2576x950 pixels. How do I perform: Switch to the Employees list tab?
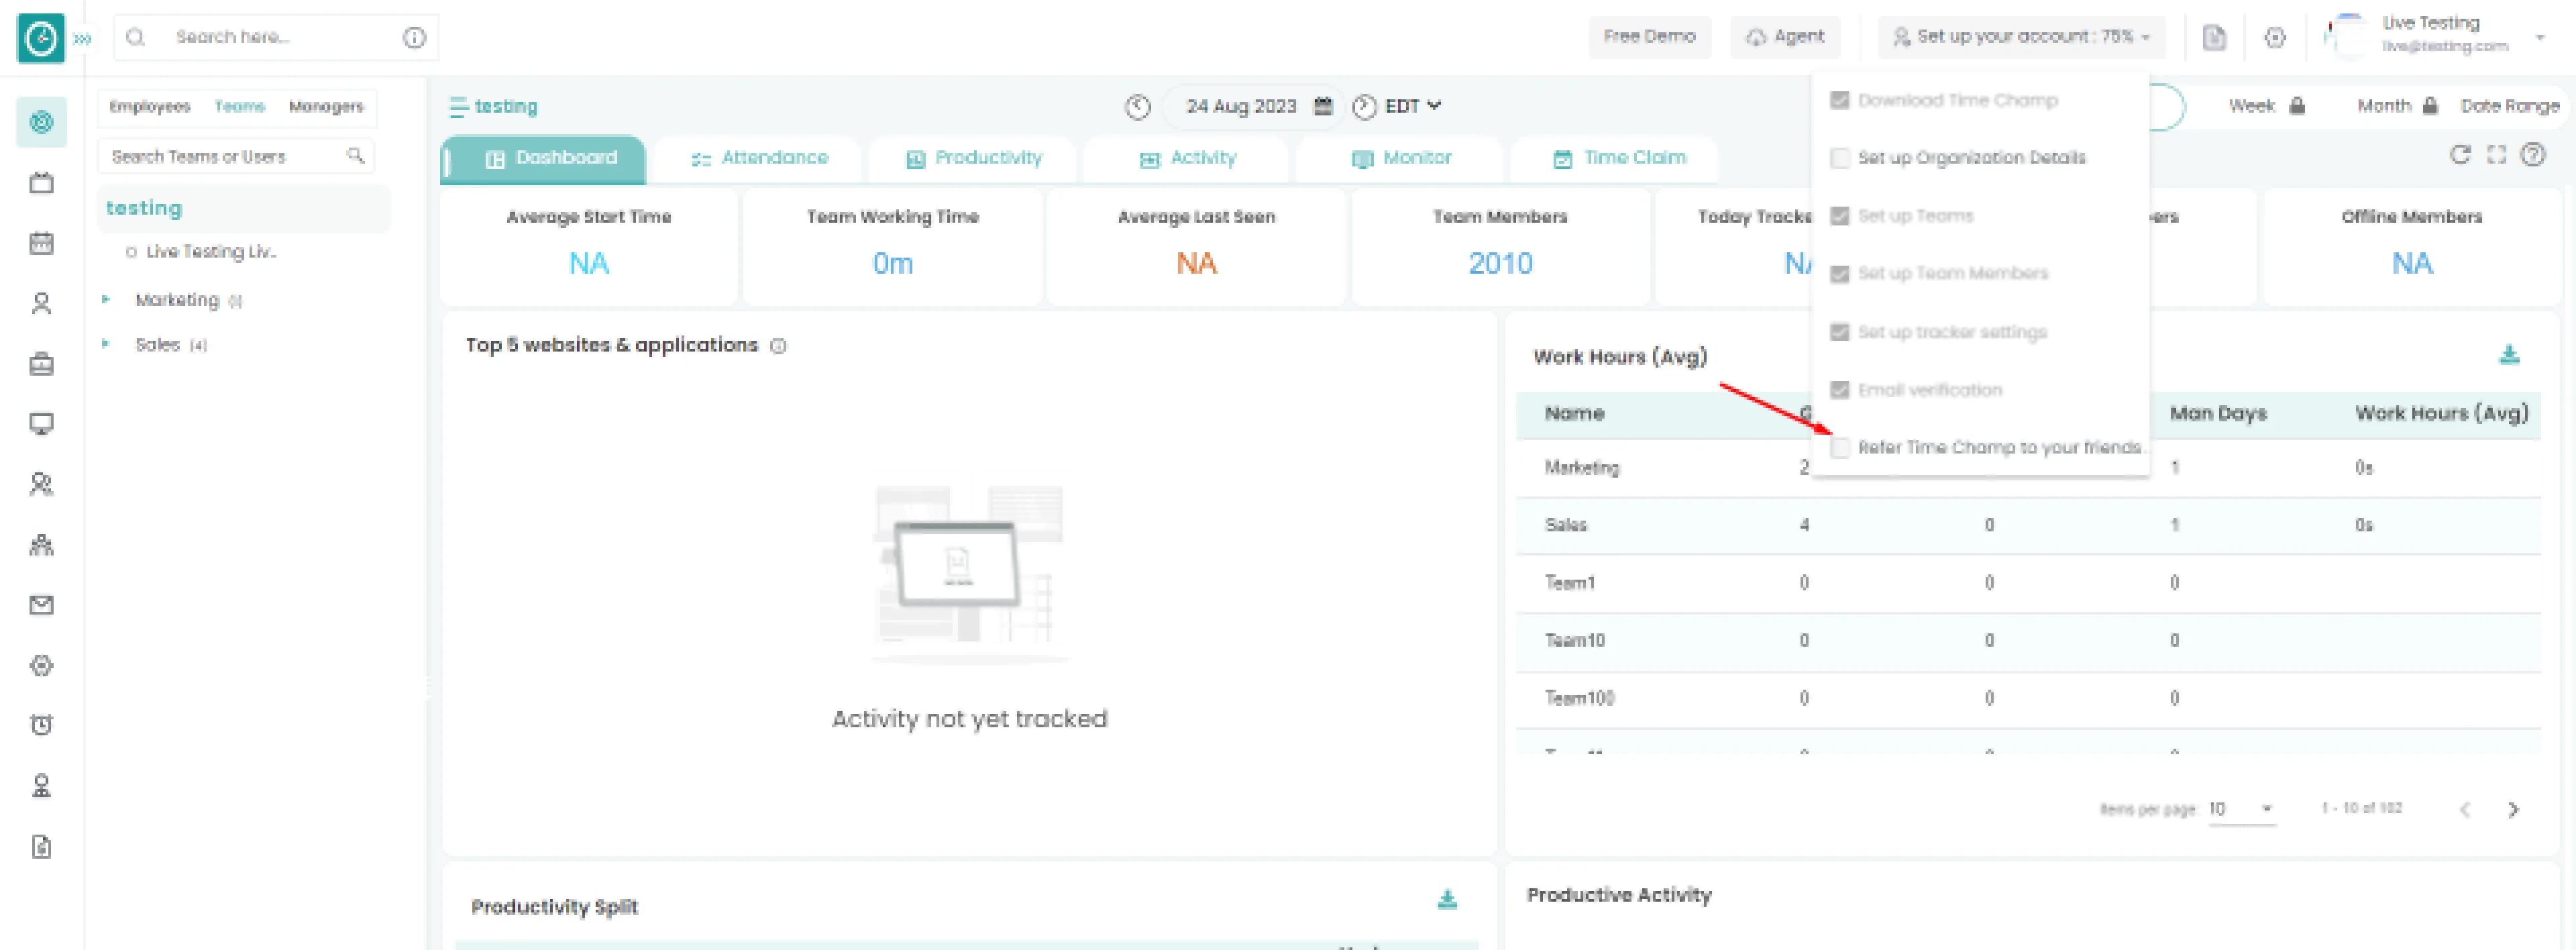pyautogui.click(x=149, y=106)
